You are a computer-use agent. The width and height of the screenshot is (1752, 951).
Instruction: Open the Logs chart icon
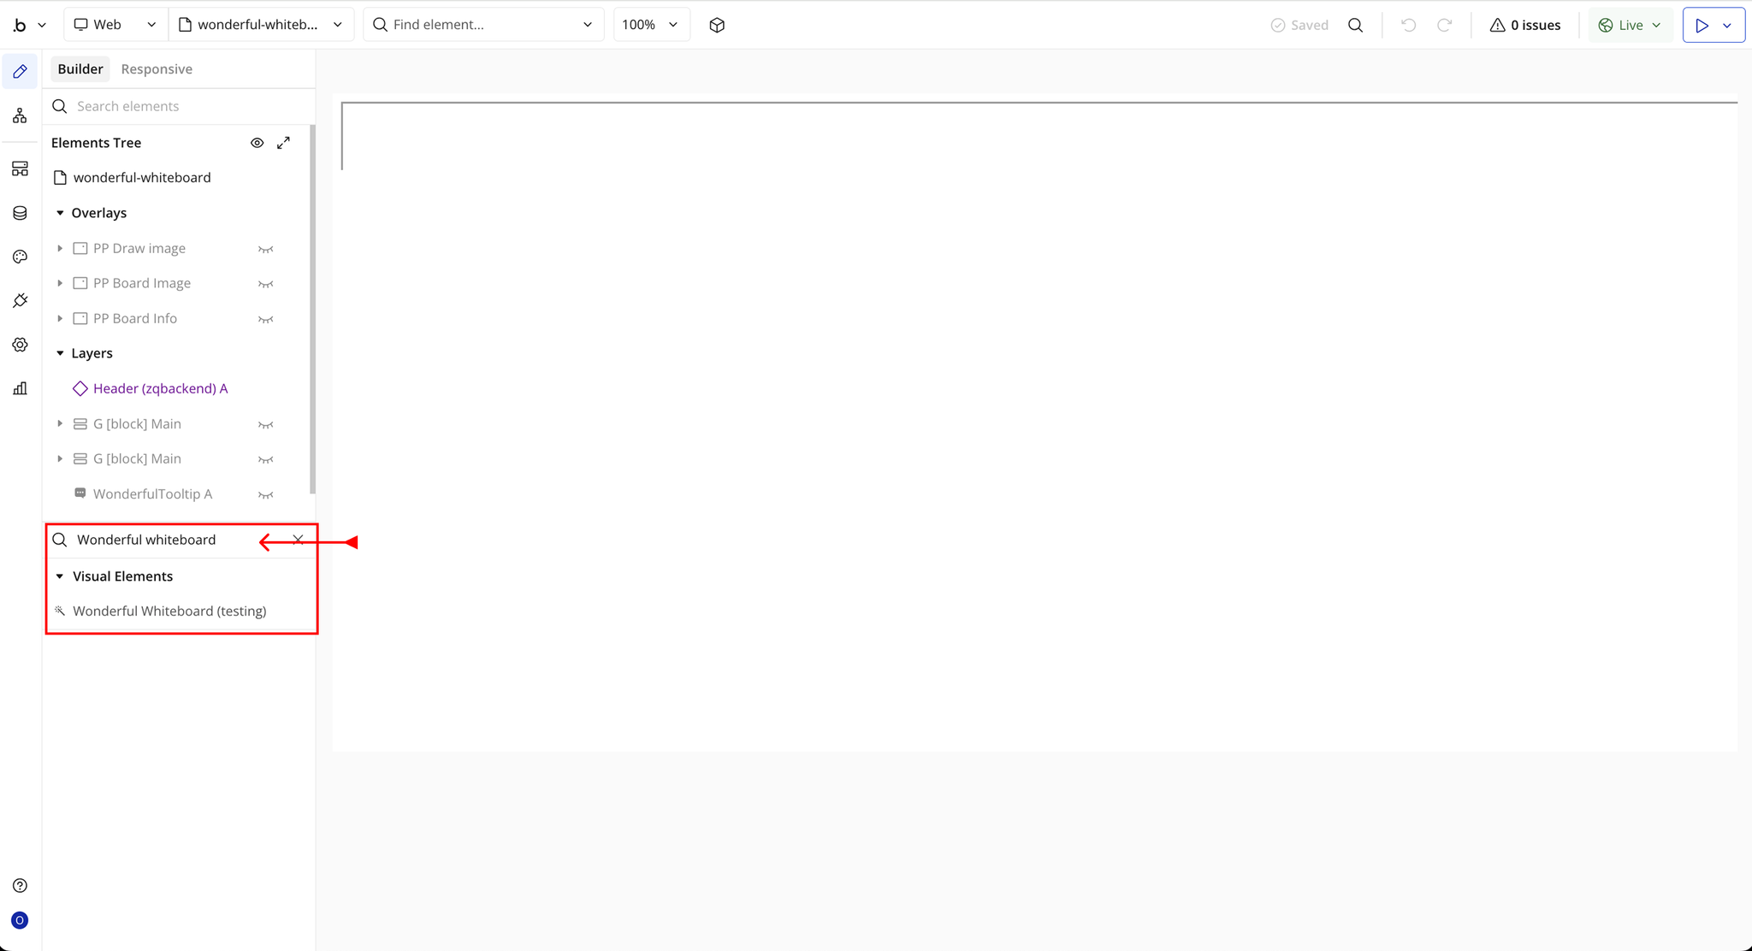point(20,388)
